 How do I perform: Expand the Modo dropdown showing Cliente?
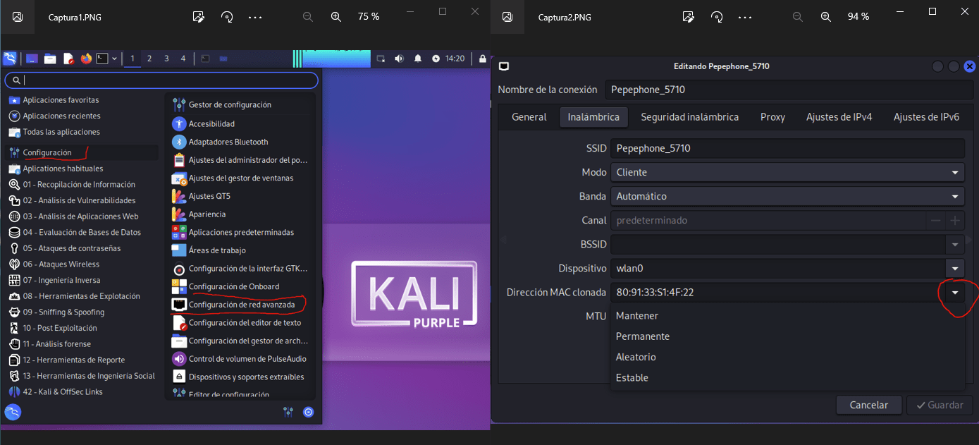pyautogui.click(x=955, y=172)
